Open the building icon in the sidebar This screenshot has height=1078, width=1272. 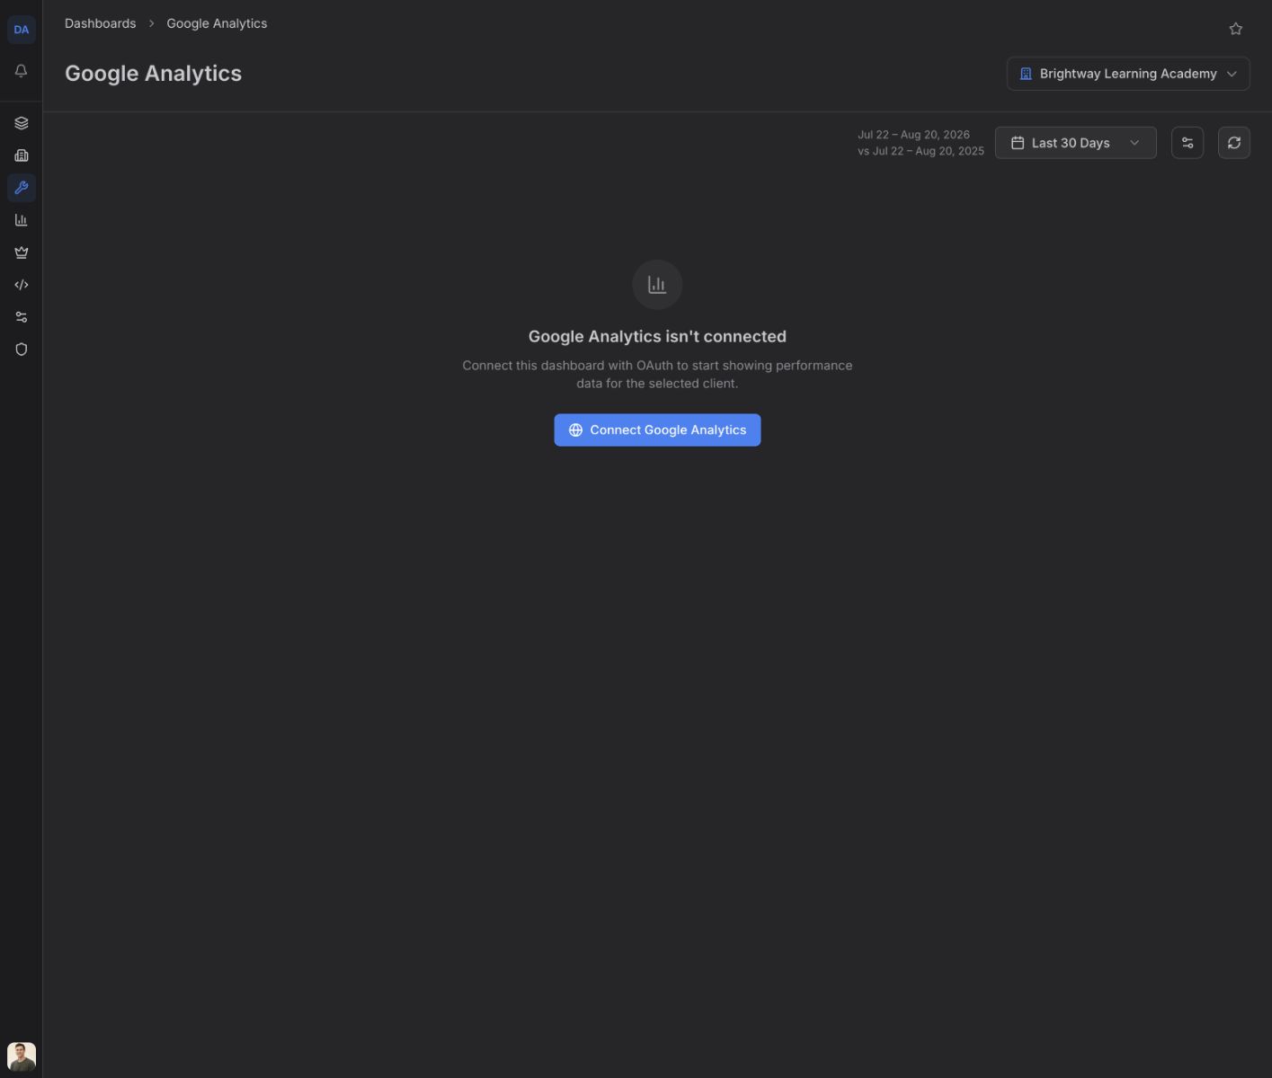(22, 155)
